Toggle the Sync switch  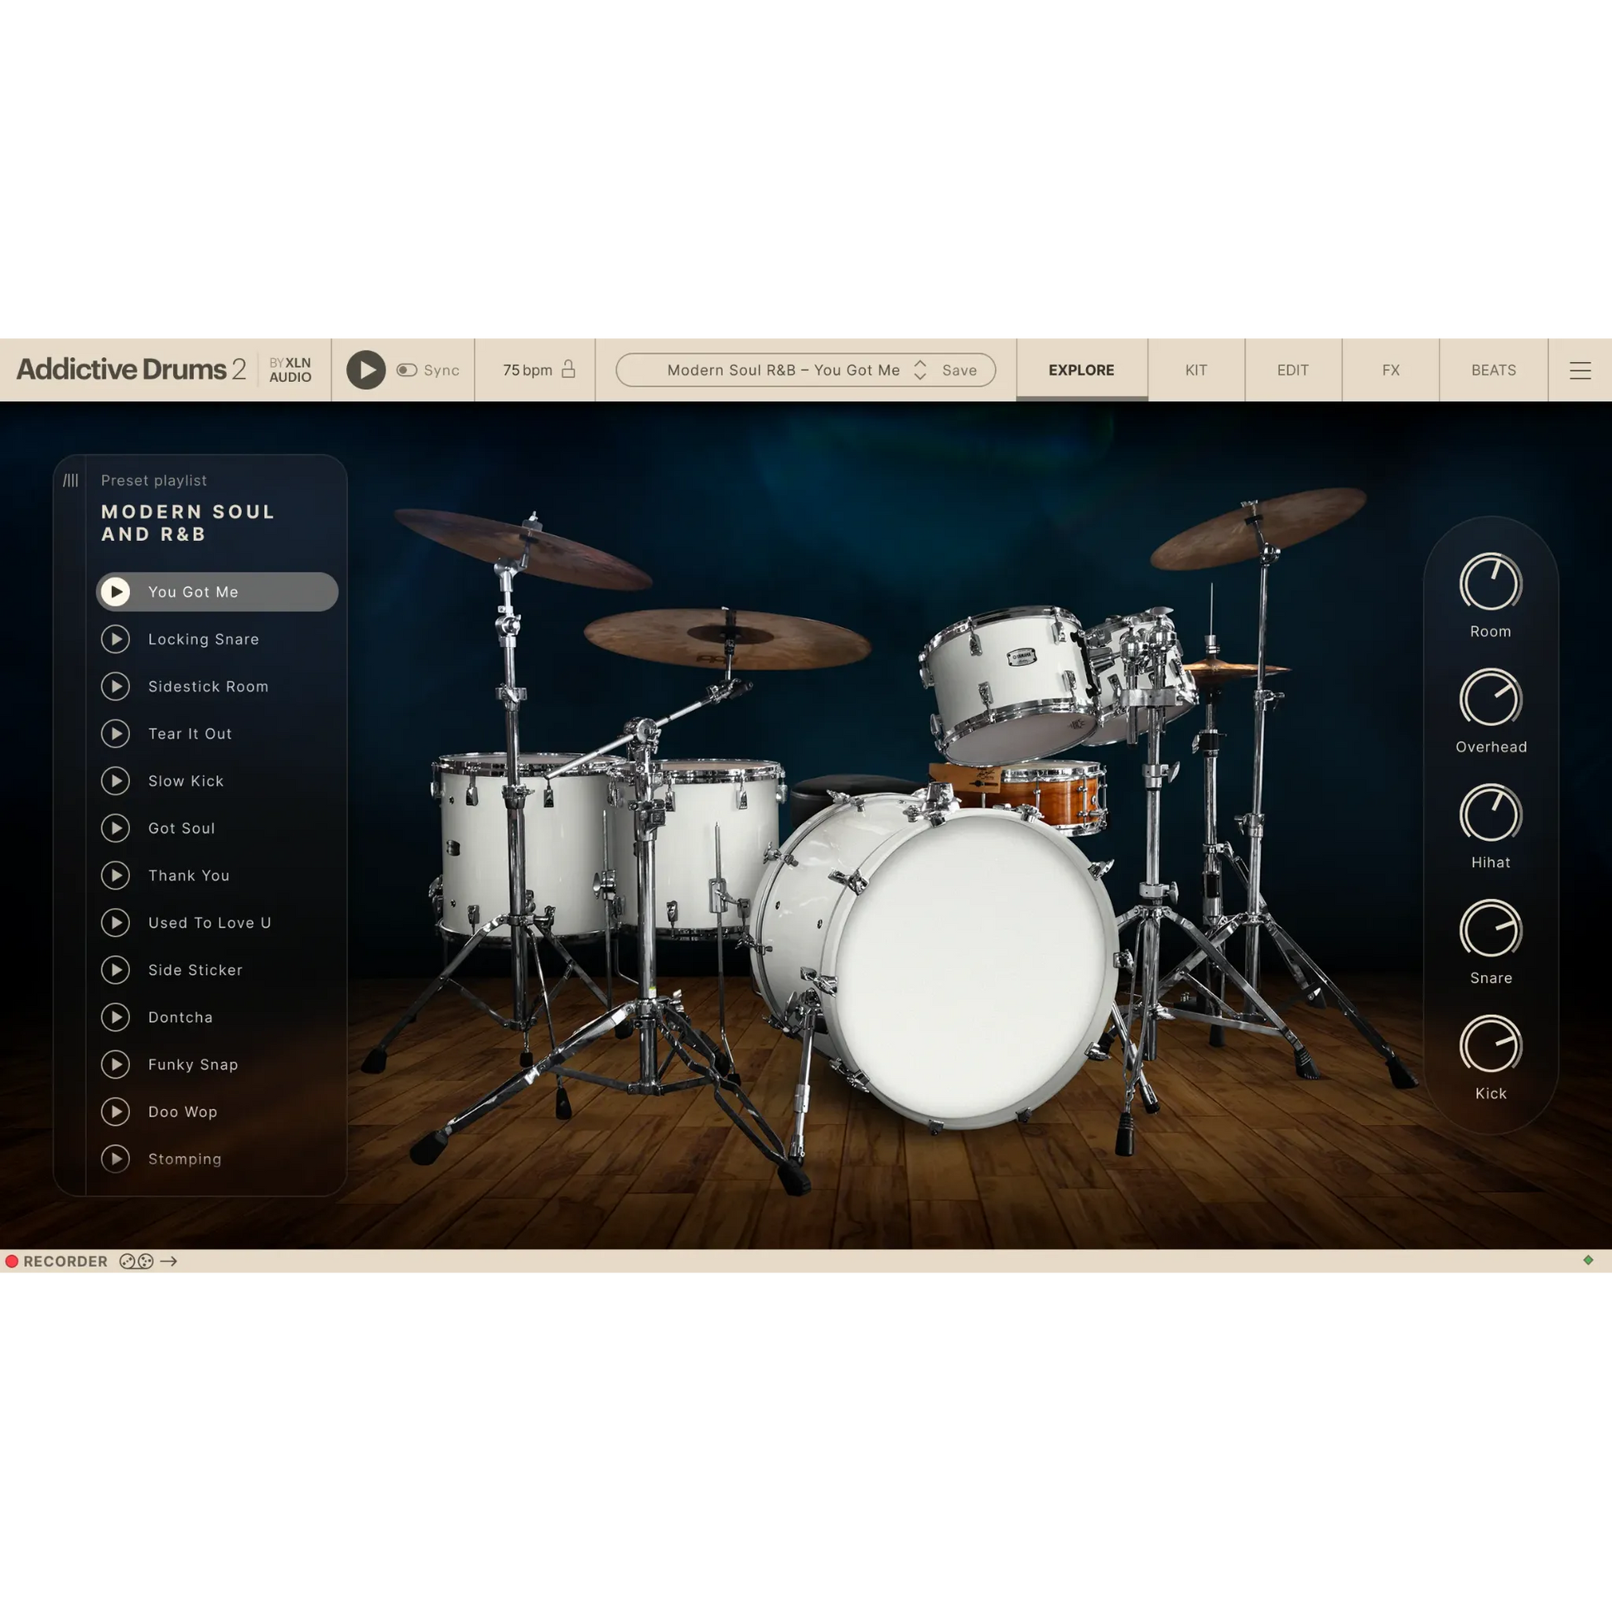point(408,369)
